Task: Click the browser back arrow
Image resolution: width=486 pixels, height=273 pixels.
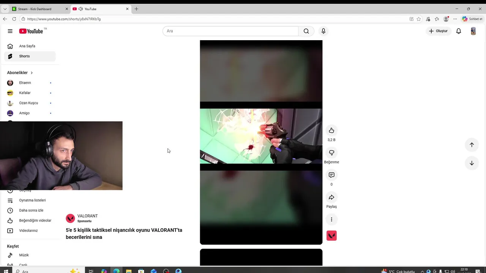Action: tap(5, 19)
